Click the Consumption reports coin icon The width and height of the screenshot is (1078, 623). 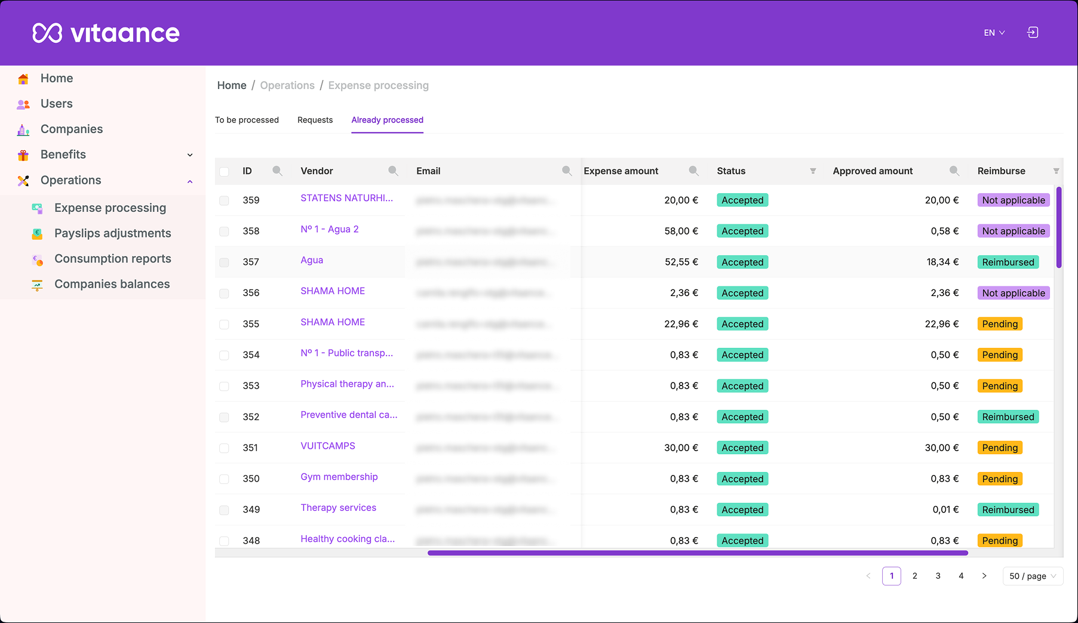pyautogui.click(x=37, y=258)
